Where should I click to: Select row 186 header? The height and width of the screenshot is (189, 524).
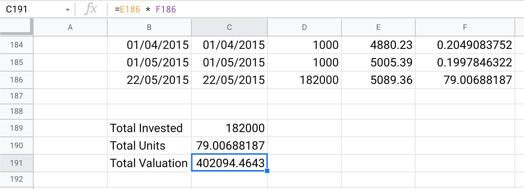point(16,80)
